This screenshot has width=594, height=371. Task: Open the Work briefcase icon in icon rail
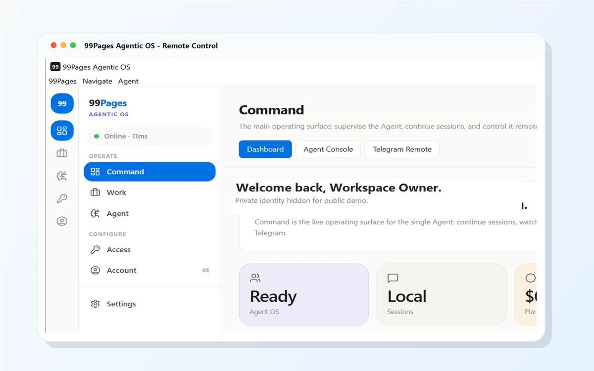point(62,153)
